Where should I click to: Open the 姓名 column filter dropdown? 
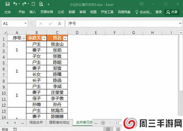coord(65,38)
